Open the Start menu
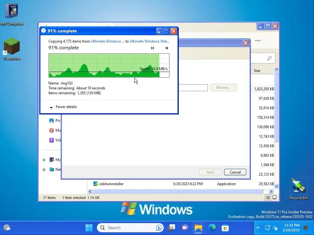The height and width of the screenshot is (235, 314). coord(89,228)
